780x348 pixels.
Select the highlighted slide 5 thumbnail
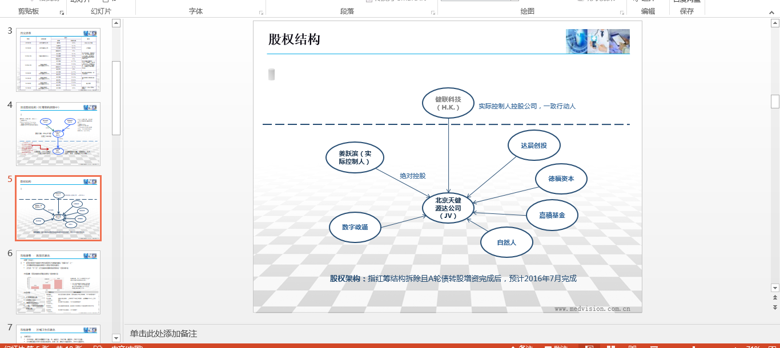[58, 208]
